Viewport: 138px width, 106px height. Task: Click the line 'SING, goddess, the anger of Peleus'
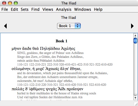pos(50,53)
